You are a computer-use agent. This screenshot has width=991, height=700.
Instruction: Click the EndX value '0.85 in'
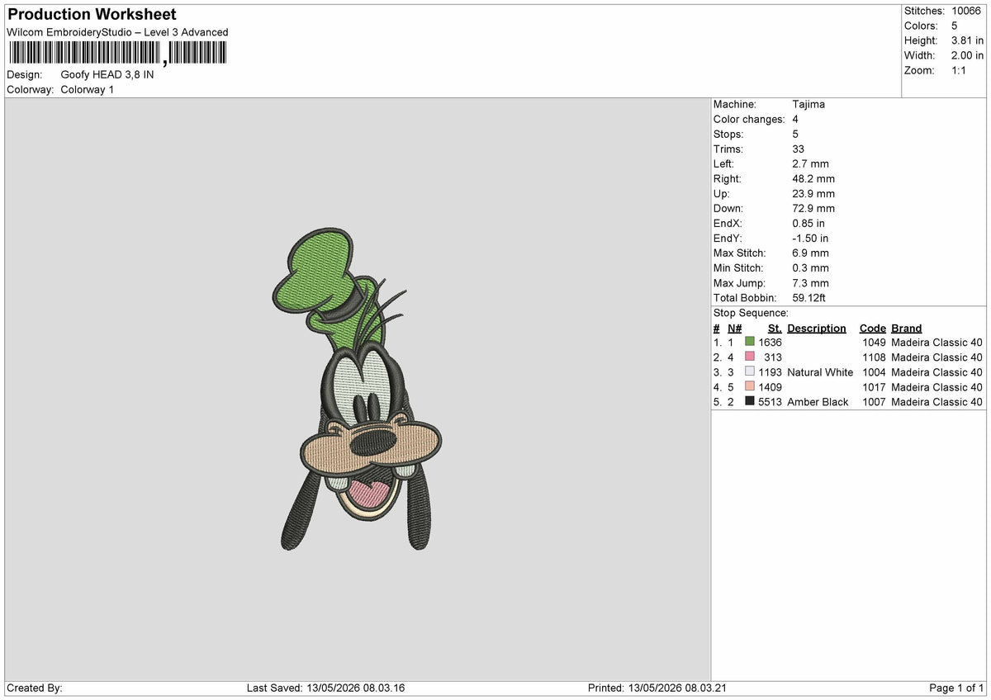(x=808, y=223)
